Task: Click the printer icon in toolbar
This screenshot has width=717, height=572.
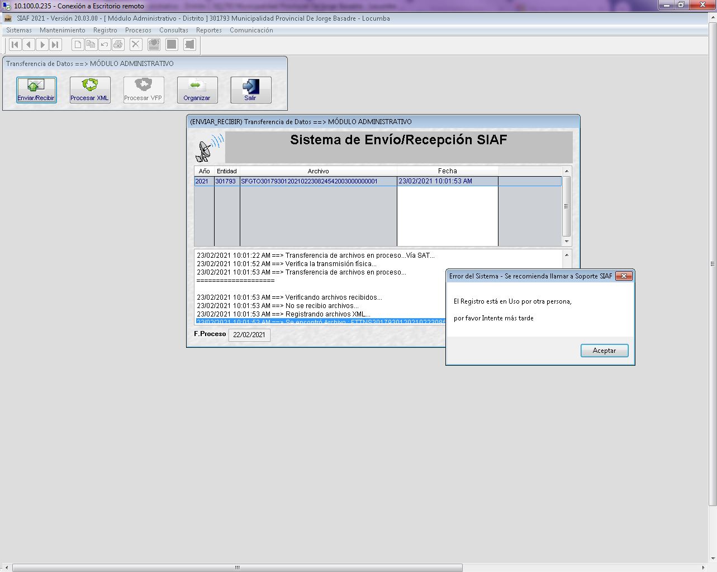Action: (118, 45)
